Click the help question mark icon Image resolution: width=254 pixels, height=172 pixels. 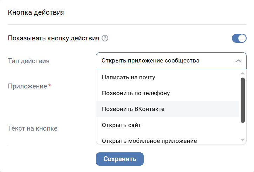point(105,38)
